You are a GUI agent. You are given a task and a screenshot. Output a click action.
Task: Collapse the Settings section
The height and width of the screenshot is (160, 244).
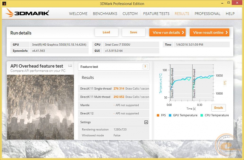click(146, 122)
